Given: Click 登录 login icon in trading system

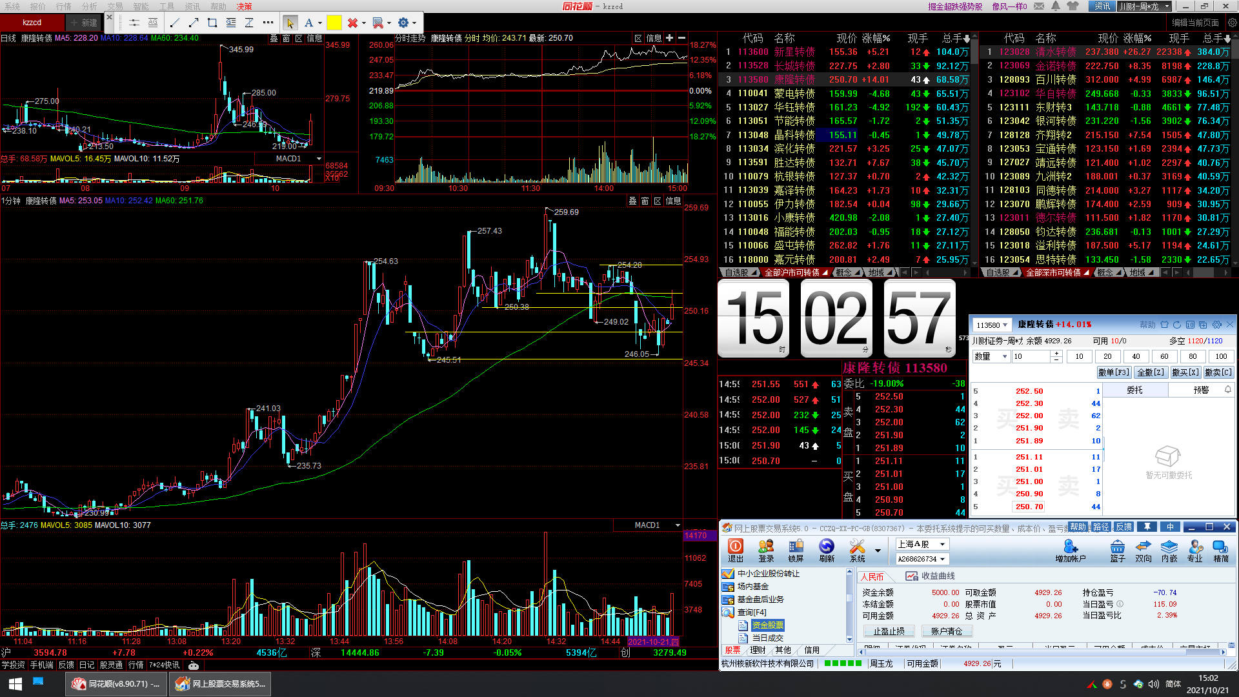Looking at the screenshot, I should click(766, 551).
